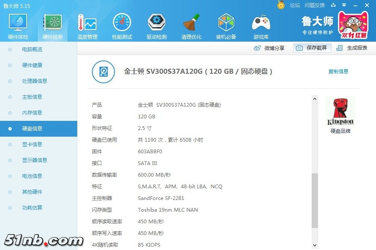Select 内存信息 radio entry in sidebar
Viewport: 376px width, 250px height.
pyautogui.click(x=32, y=113)
